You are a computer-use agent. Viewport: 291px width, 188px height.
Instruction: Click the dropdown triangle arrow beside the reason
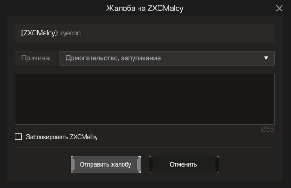point(266,58)
